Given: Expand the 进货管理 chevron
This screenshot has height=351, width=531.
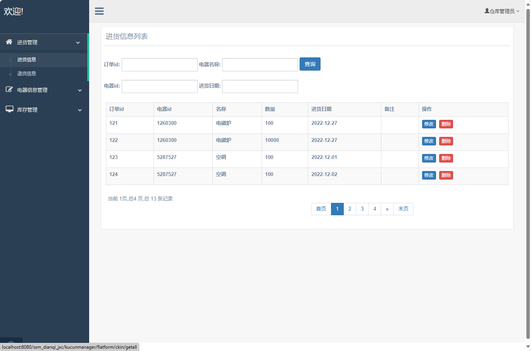Looking at the screenshot, I should pos(78,43).
